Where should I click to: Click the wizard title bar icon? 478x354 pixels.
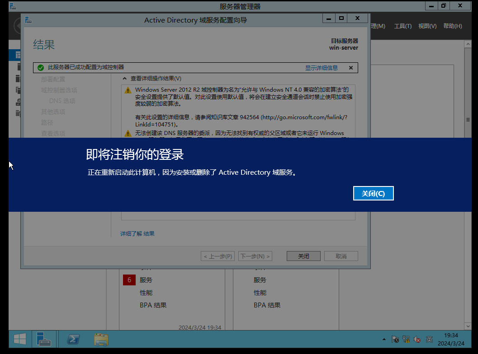[x=28, y=20]
